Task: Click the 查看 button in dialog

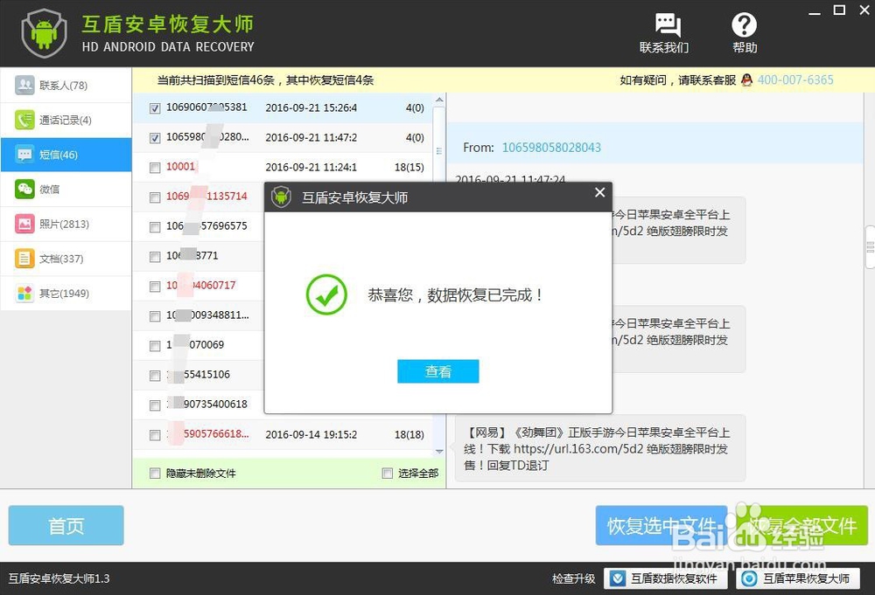Action: pos(438,371)
